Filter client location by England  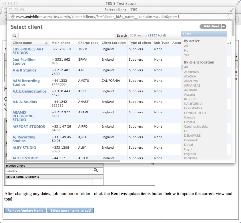tap(190, 154)
